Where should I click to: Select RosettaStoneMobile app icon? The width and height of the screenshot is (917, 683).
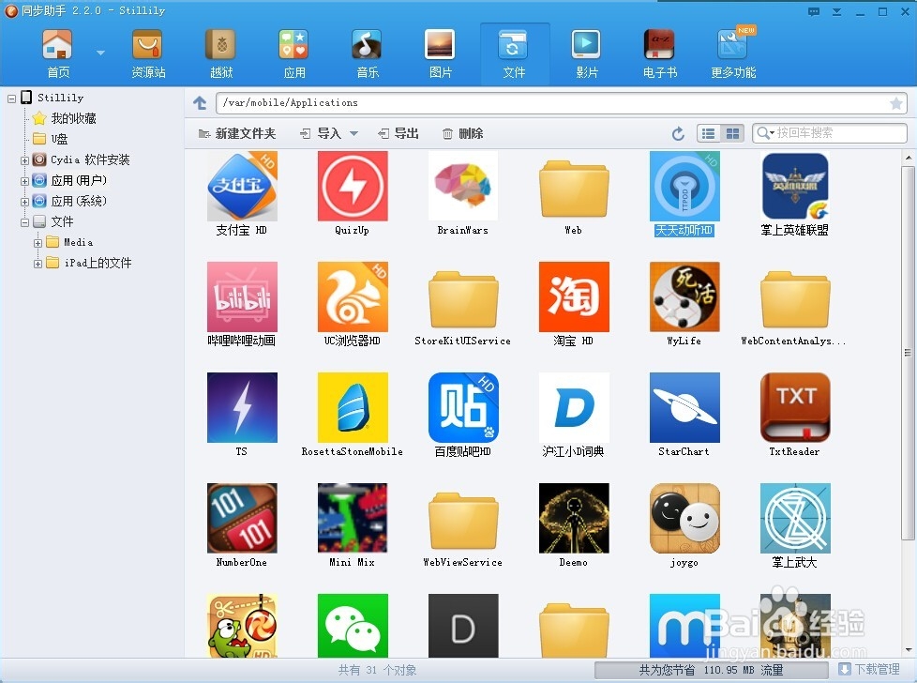click(353, 407)
